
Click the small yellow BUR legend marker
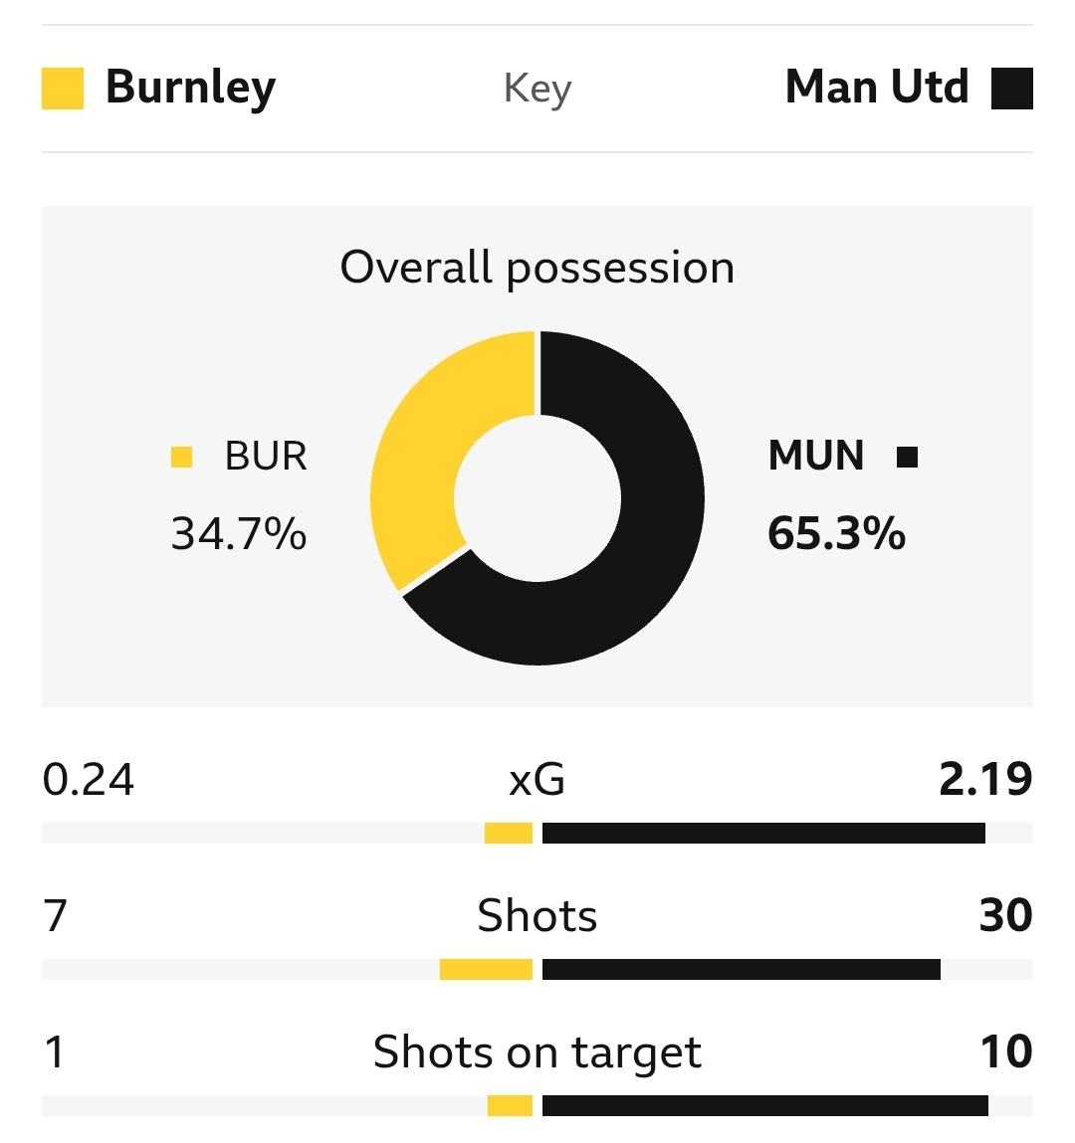pyautogui.click(x=181, y=457)
